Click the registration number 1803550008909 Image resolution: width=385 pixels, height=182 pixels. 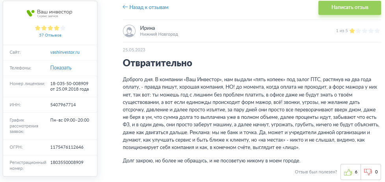[x=67, y=162]
